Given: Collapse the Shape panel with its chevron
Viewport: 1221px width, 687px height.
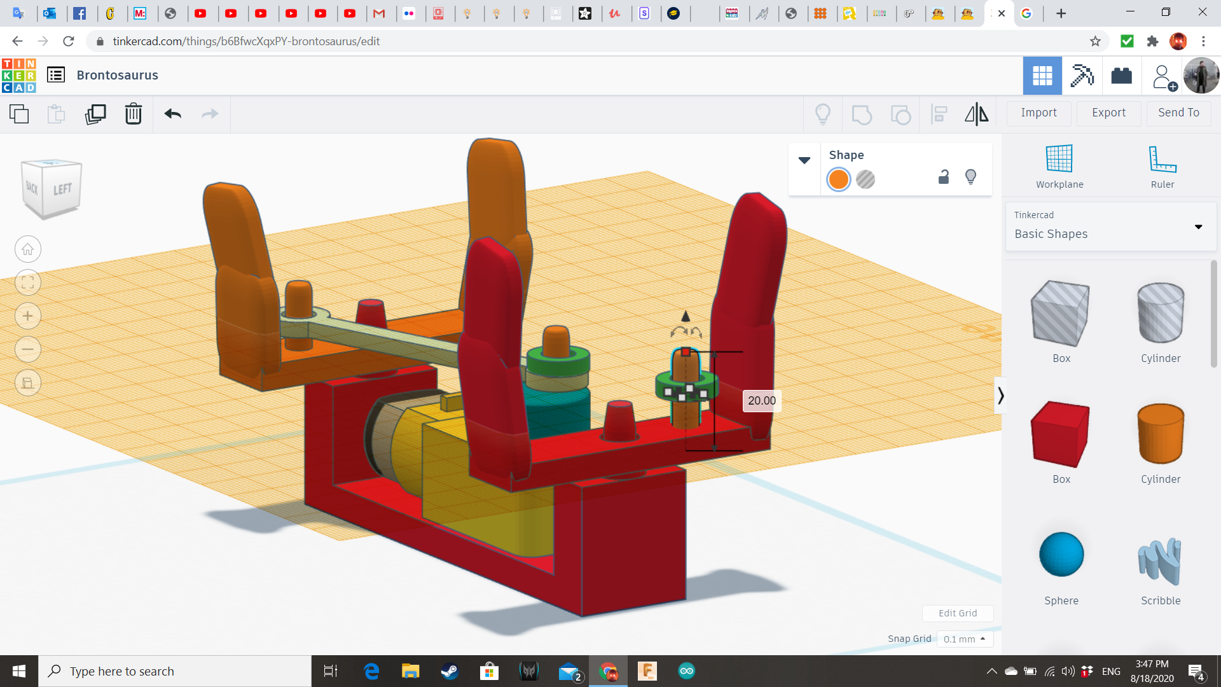Looking at the screenshot, I should [804, 160].
